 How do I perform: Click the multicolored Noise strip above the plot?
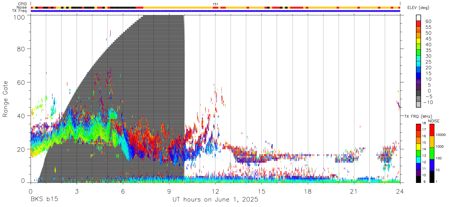coord(215,7)
